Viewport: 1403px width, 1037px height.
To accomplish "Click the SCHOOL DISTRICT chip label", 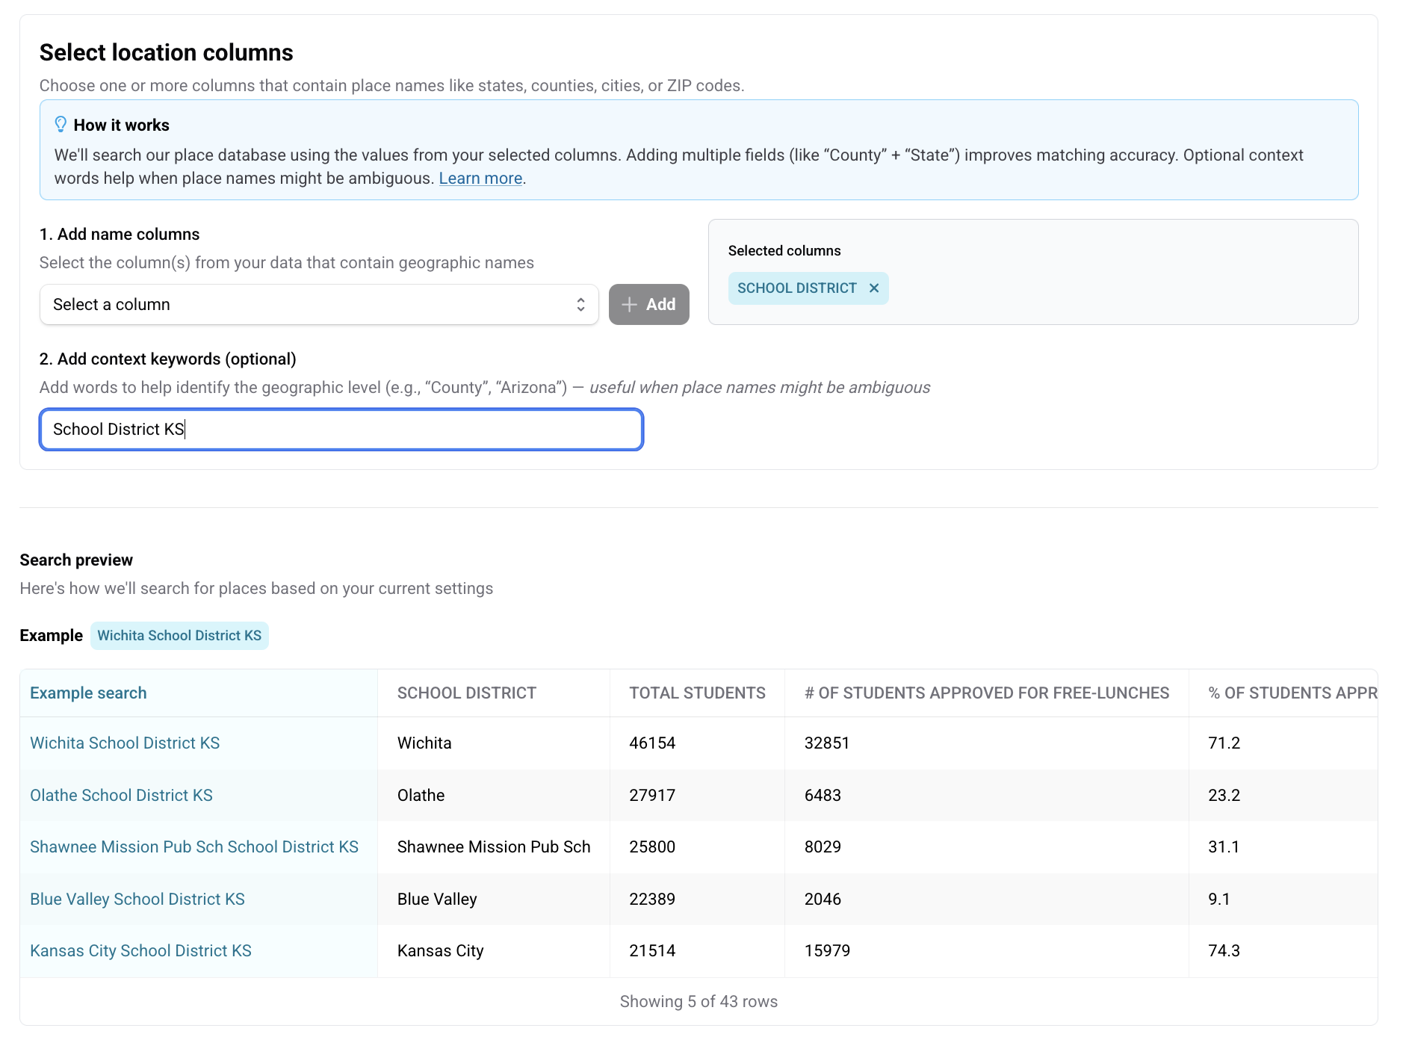I will 796,288.
